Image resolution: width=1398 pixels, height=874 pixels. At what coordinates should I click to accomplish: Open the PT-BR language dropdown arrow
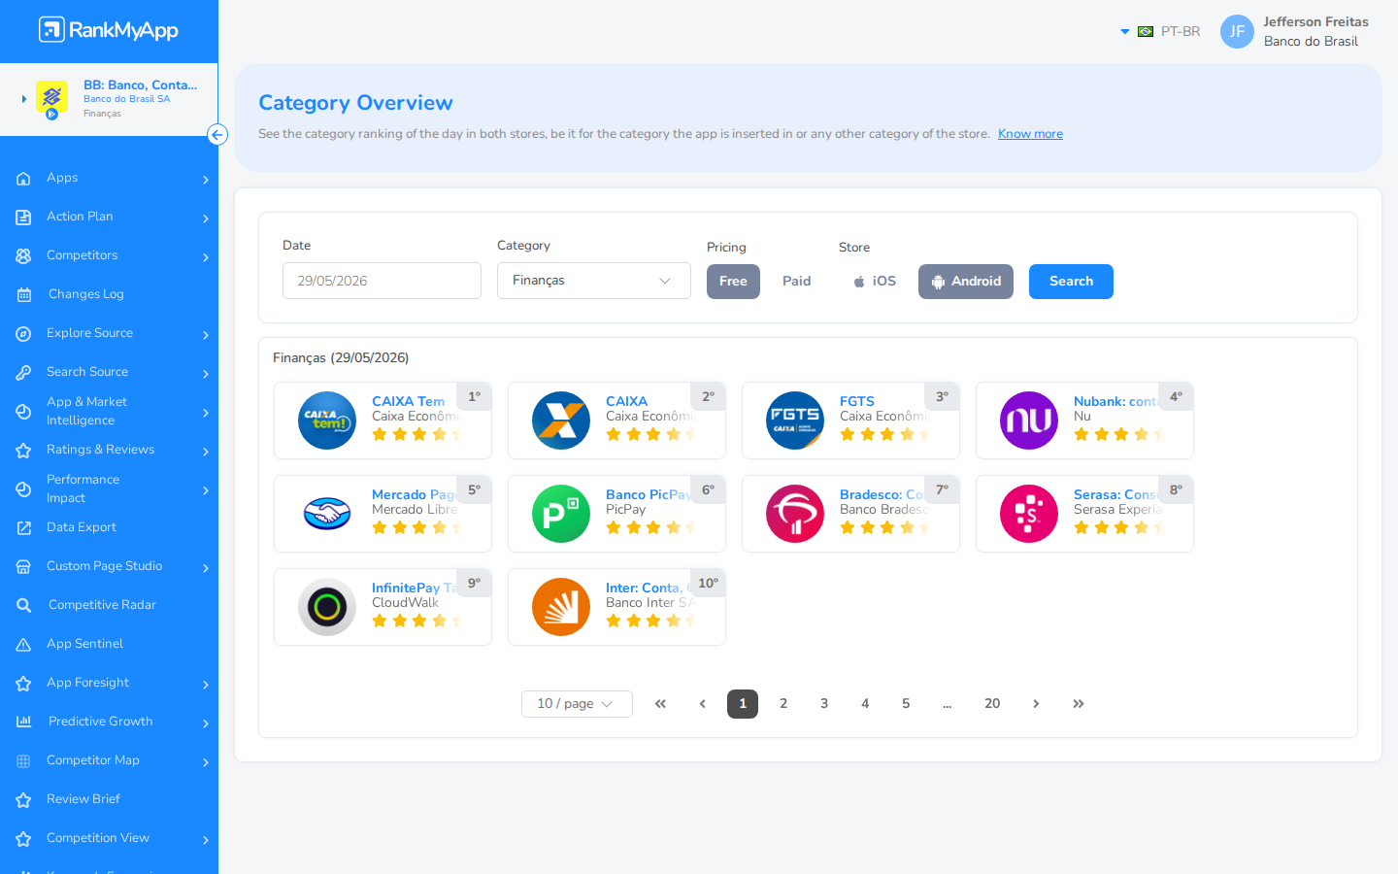tap(1125, 32)
